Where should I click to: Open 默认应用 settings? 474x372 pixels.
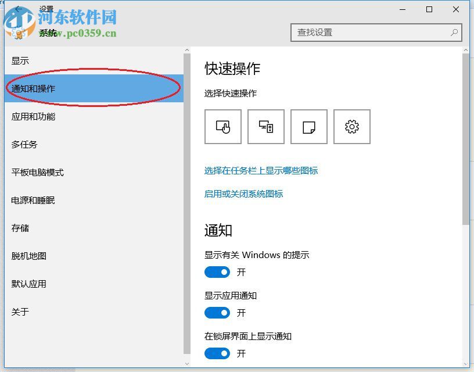point(28,284)
